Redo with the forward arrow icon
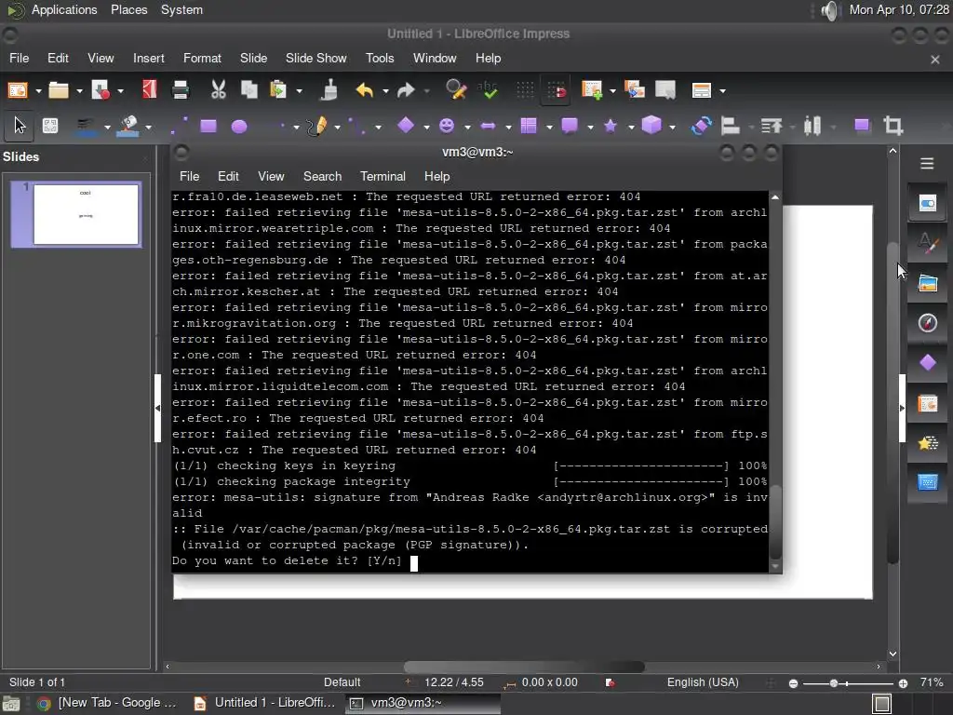Viewport: 953px width, 715px height. click(x=406, y=90)
